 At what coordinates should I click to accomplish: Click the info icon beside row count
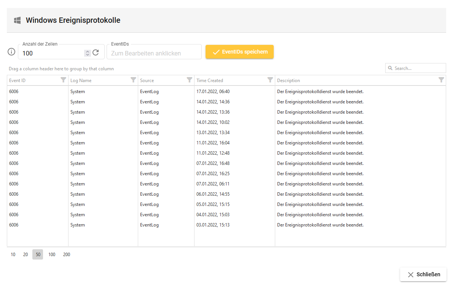pos(11,52)
